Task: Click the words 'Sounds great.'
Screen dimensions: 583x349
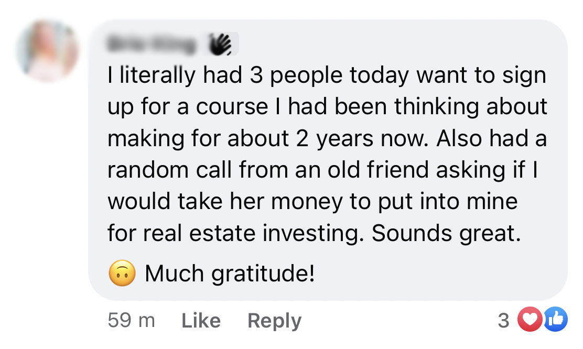Action: pos(446,233)
